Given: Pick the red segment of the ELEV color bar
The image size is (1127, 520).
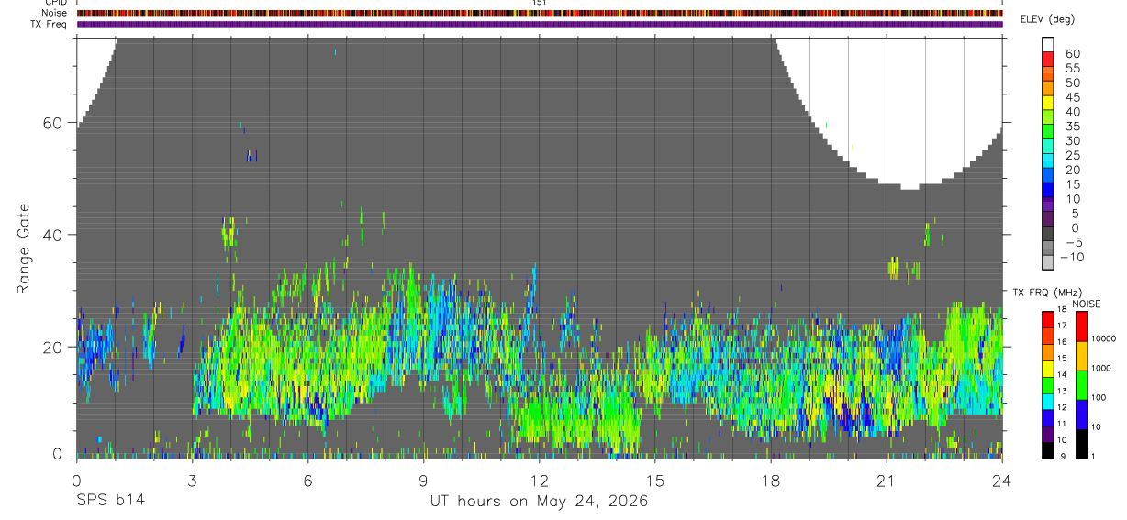Looking at the screenshot, I should pyautogui.click(x=1048, y=59).
